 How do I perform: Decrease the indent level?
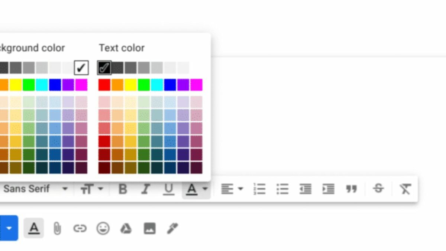(306, 189)
